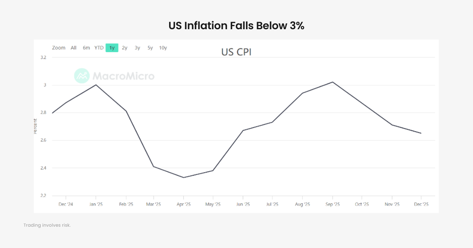
Task: Click the "10y" zoom option
Action: (x=162, y=47)
